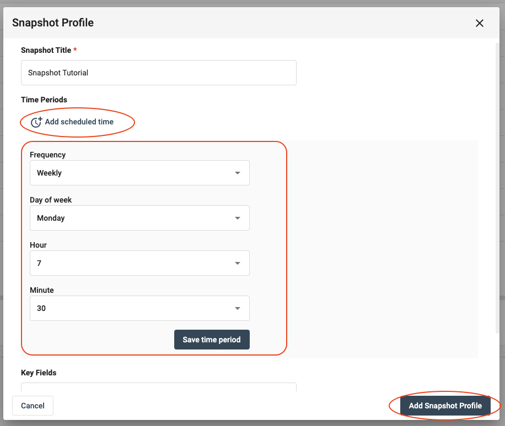
Task: Expand the Hour dropdown set to 7
Action: point(139,263)
